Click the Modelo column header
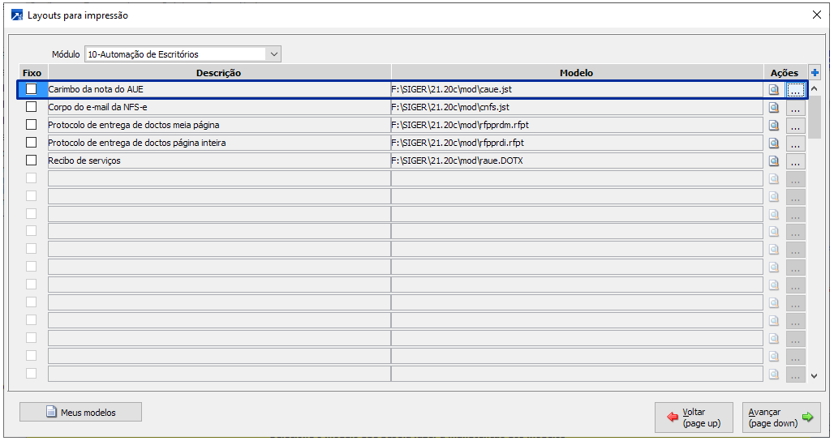 pyautogui.click(x=577, y=73)
